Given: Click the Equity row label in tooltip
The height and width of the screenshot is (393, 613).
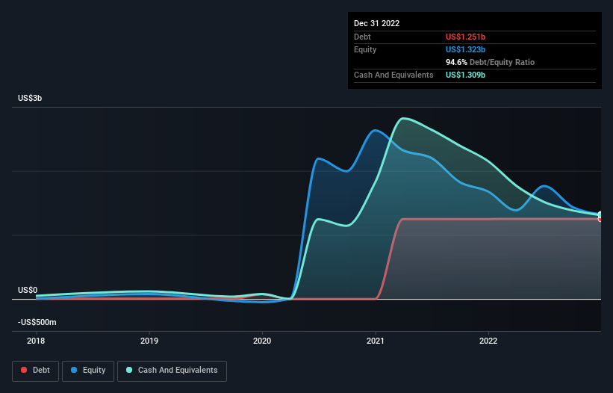Looking at the screenshot, I should tap(365, 49).
